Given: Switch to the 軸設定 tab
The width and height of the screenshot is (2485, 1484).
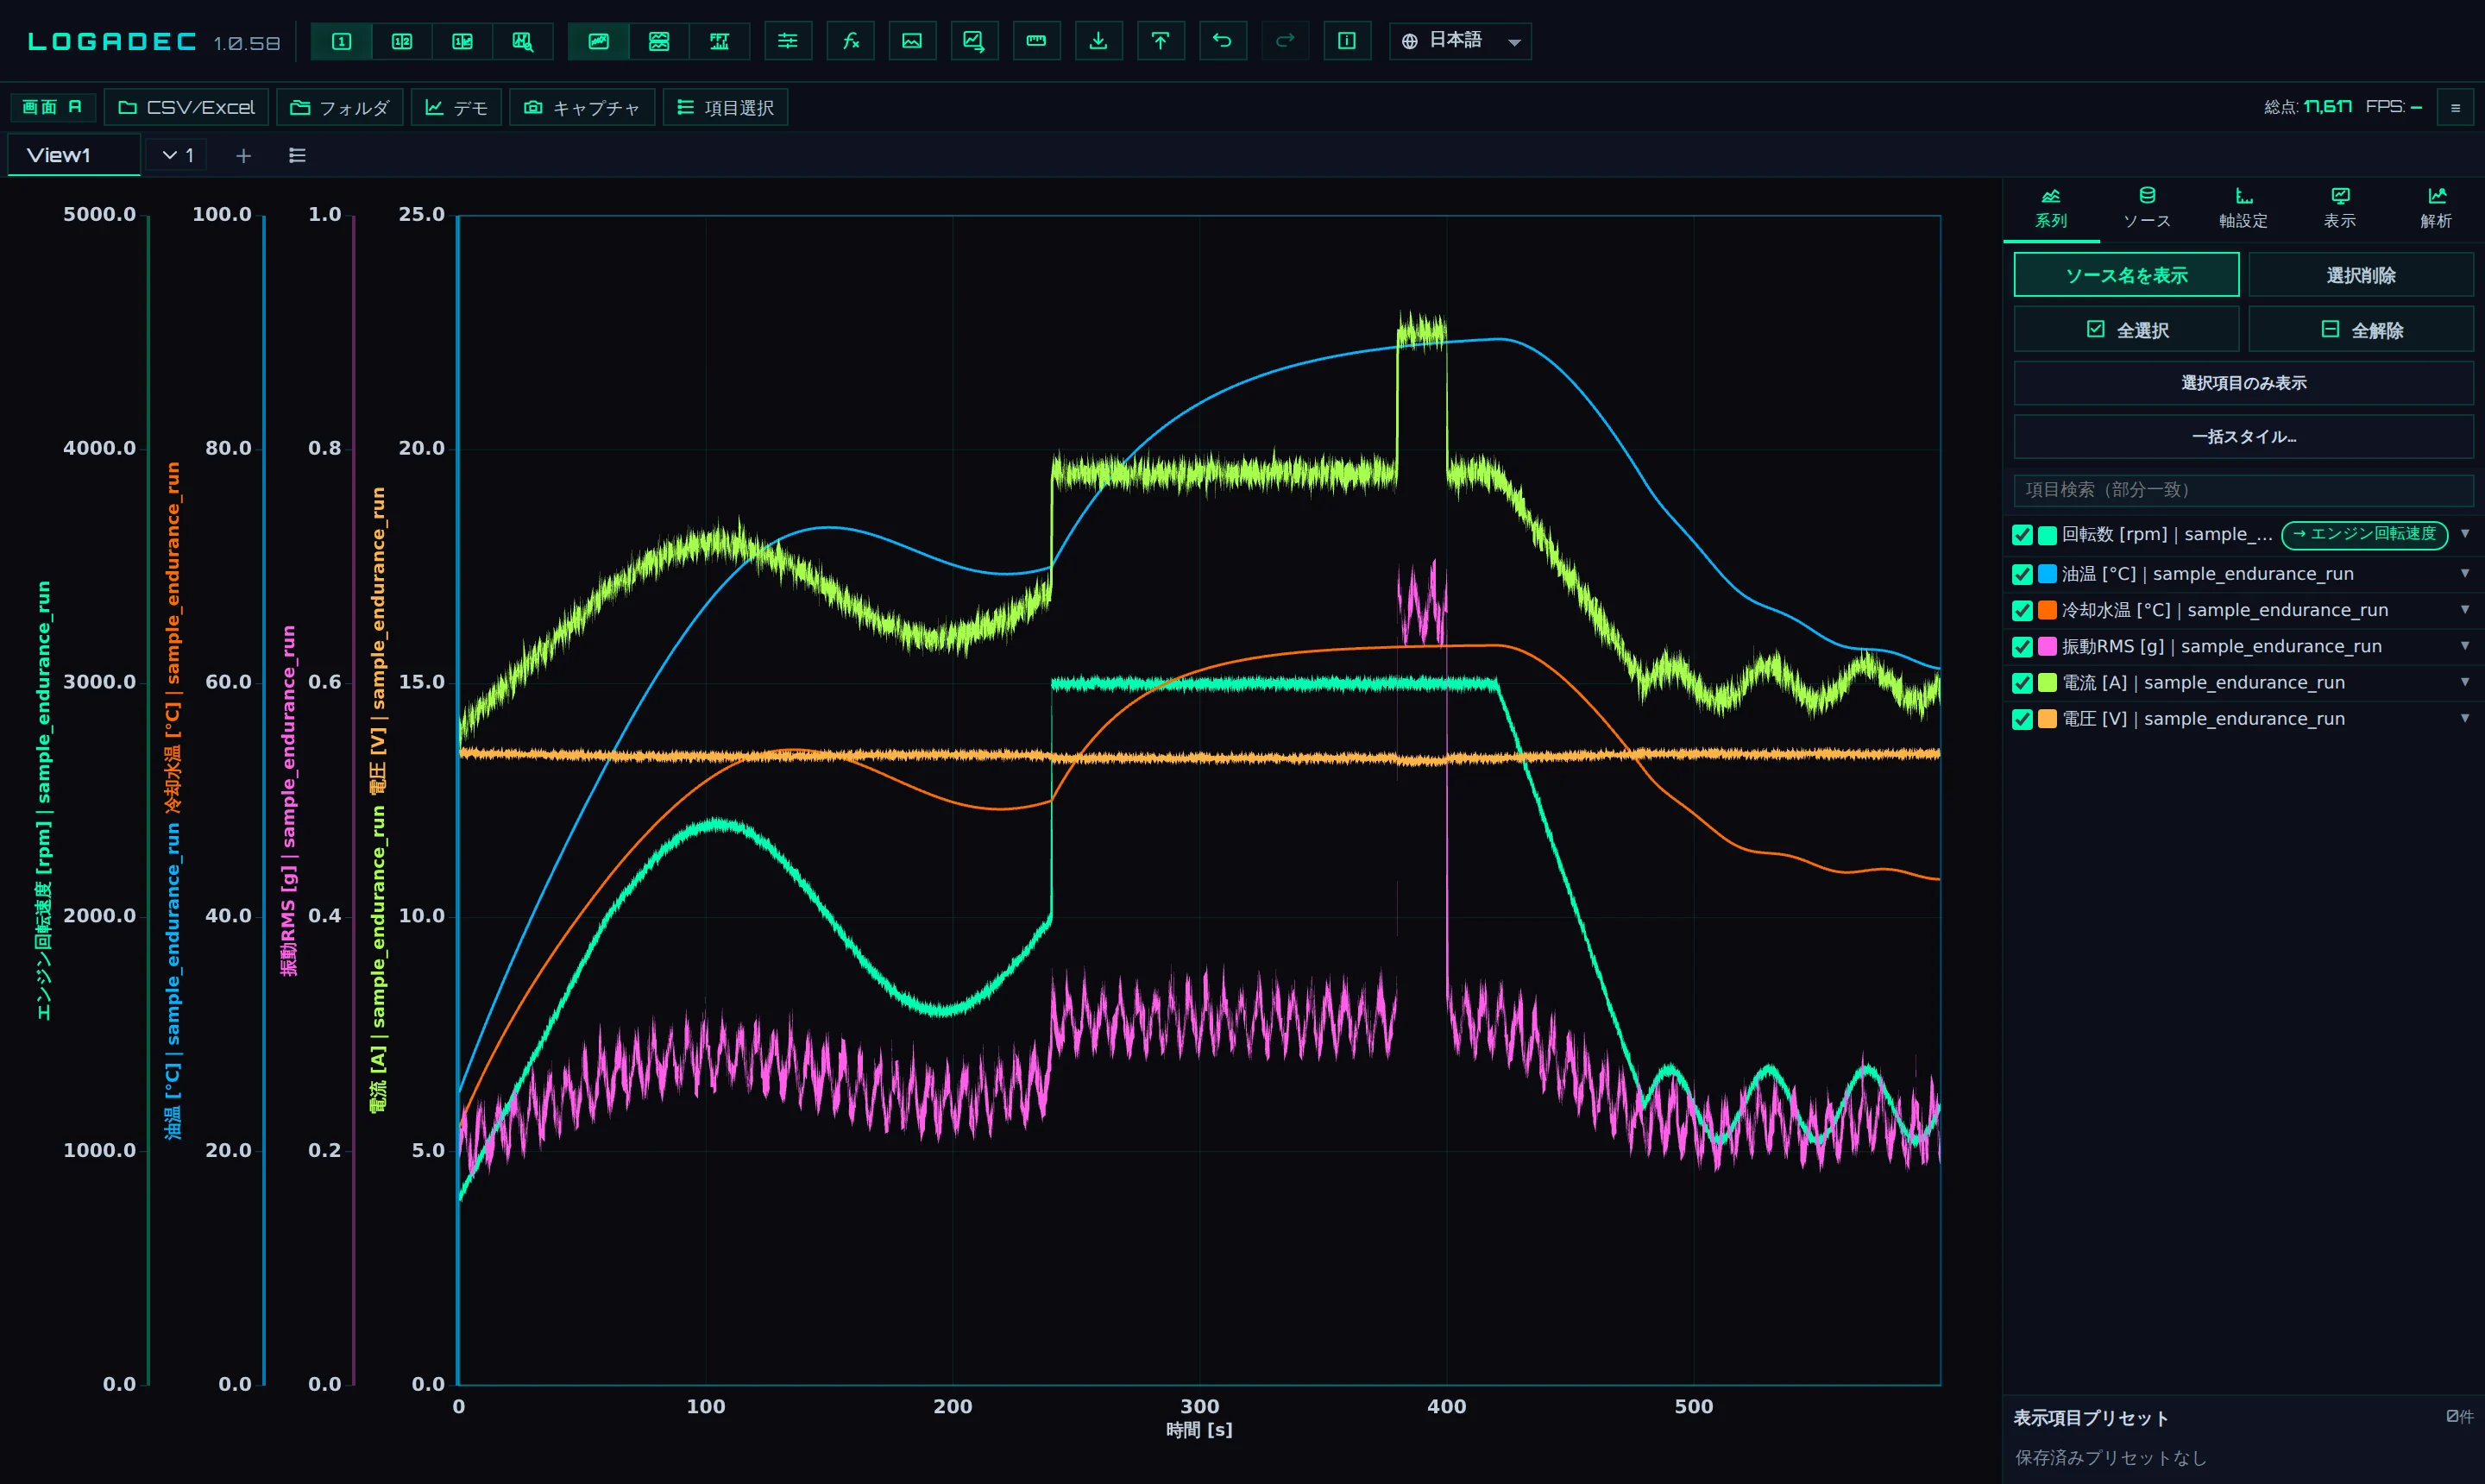Looking at the screenshot, I should tap(2243, 207).
